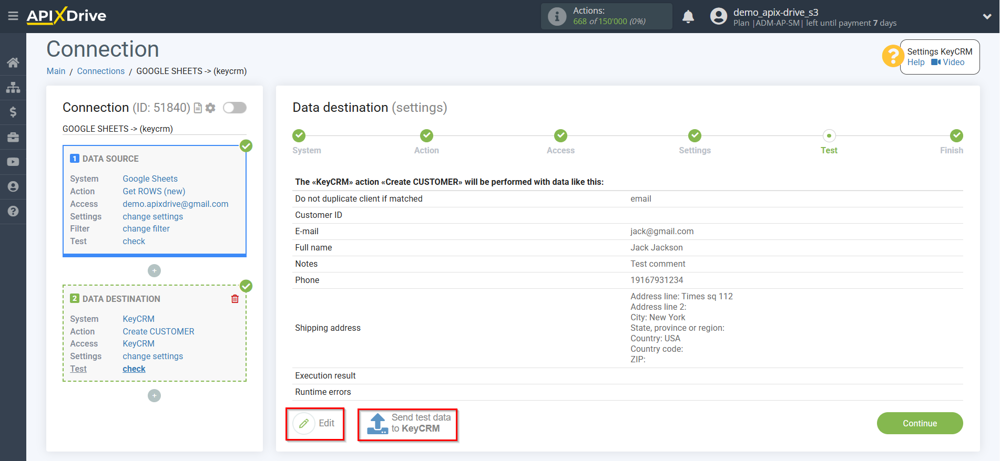Open the hamburger menu icon
This screenshot has height=461, width=1000.
click(13, 16)
